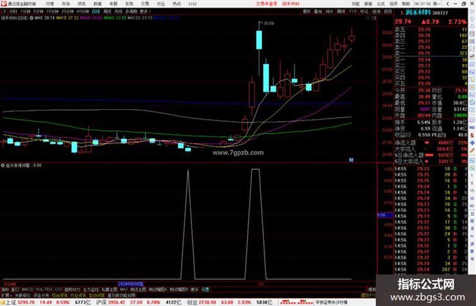The height and width of the screenshot is (306, 476).
Task: Open the 交易 menu
Action: [x=145, y=4]
